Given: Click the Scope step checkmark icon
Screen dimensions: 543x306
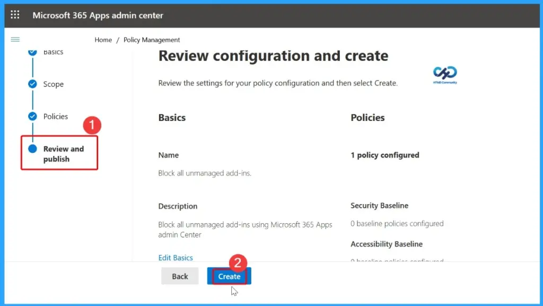Looking at the screenshot, I should tap(32, 84).
